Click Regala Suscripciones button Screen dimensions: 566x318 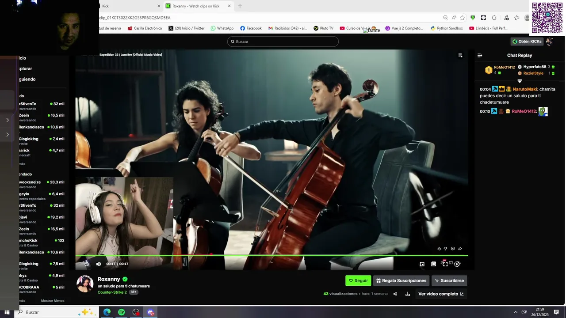tap(402, 280)
